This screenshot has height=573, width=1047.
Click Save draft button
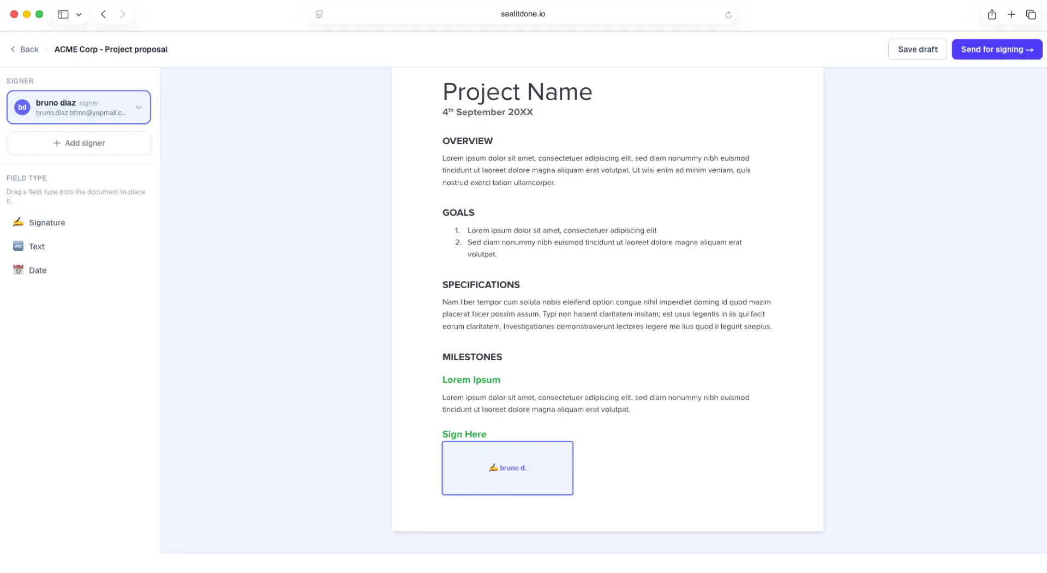[918, 50]
